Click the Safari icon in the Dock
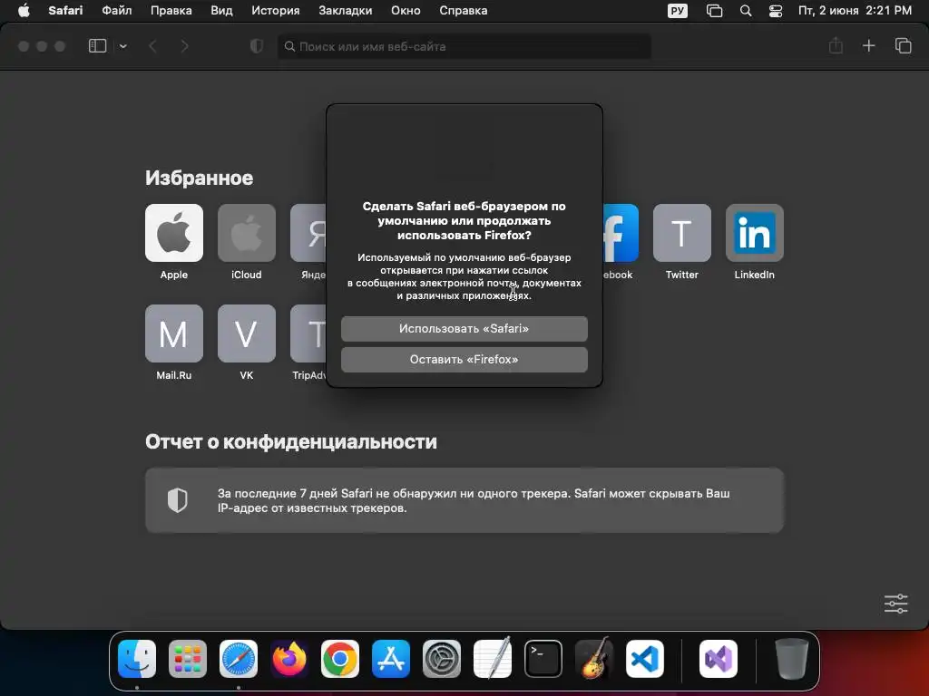Screen dimensions: 929x696 [239, 659]
